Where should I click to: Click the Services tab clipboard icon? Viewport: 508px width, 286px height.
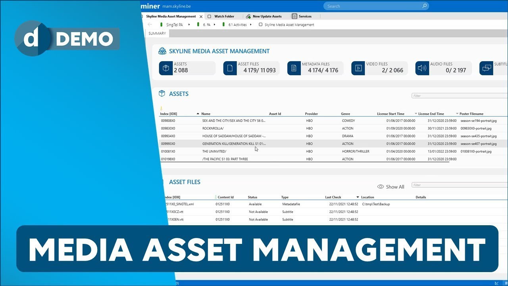(x=294, y=16)
